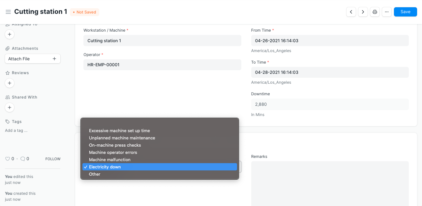This screenshot has width=422, height=206.
Task: Click the "Add a tag ..." field
Action: pos(16,131)
